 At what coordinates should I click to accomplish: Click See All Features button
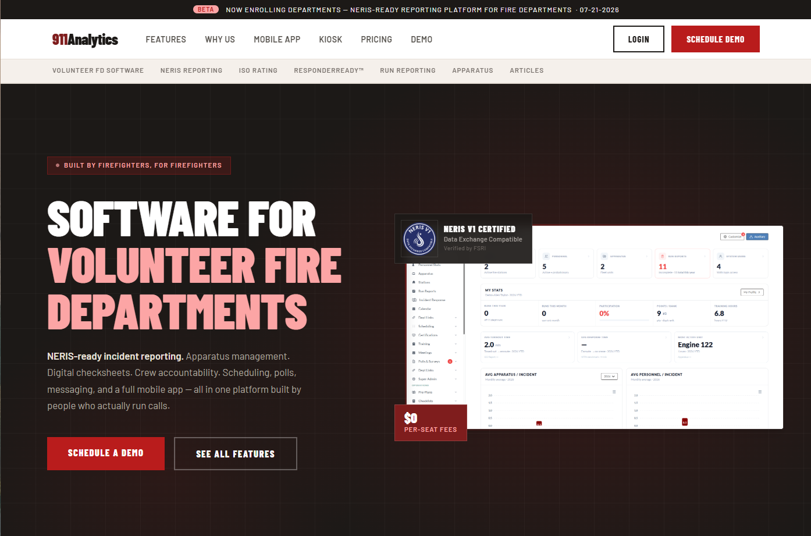pos(236,453)
